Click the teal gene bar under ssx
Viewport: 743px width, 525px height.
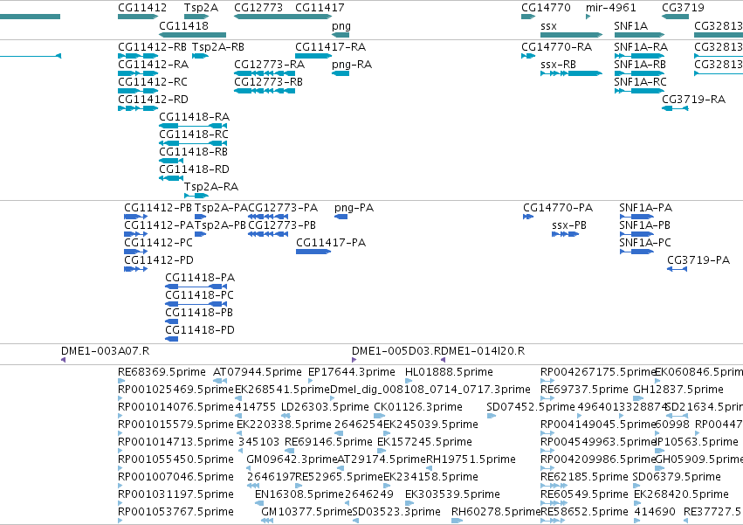coord(572,35)
